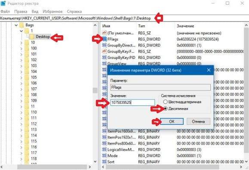The height and width of the screenshot is (170, 249).
Task: Select tree key 114
Action: (34, 136)
